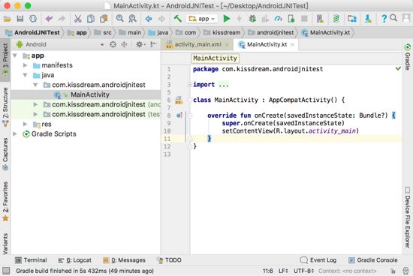Expand the manifests folder

pyautogui.click(x=25, y=65)
